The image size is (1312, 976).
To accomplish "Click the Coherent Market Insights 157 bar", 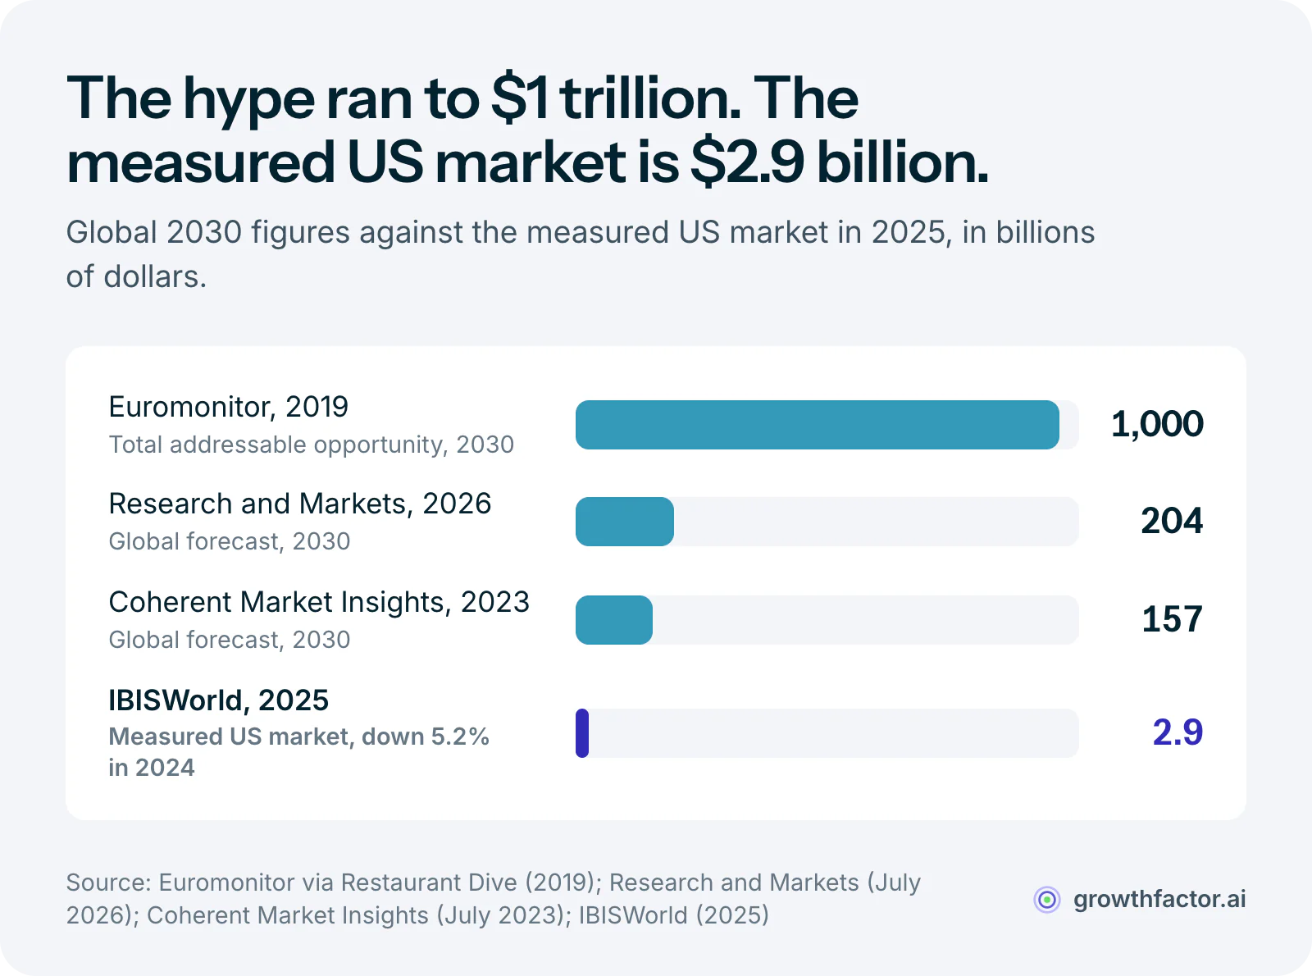I will [614, 620].
